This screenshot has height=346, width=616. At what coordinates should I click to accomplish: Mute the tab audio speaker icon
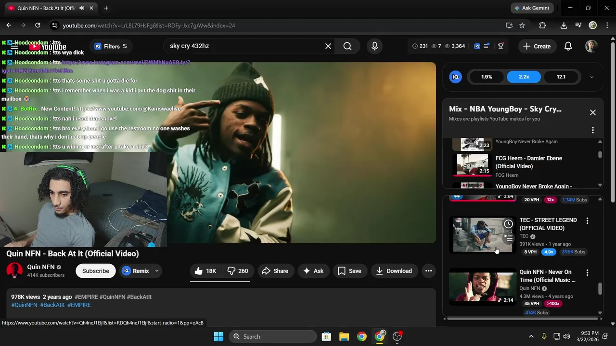point(82,8)
